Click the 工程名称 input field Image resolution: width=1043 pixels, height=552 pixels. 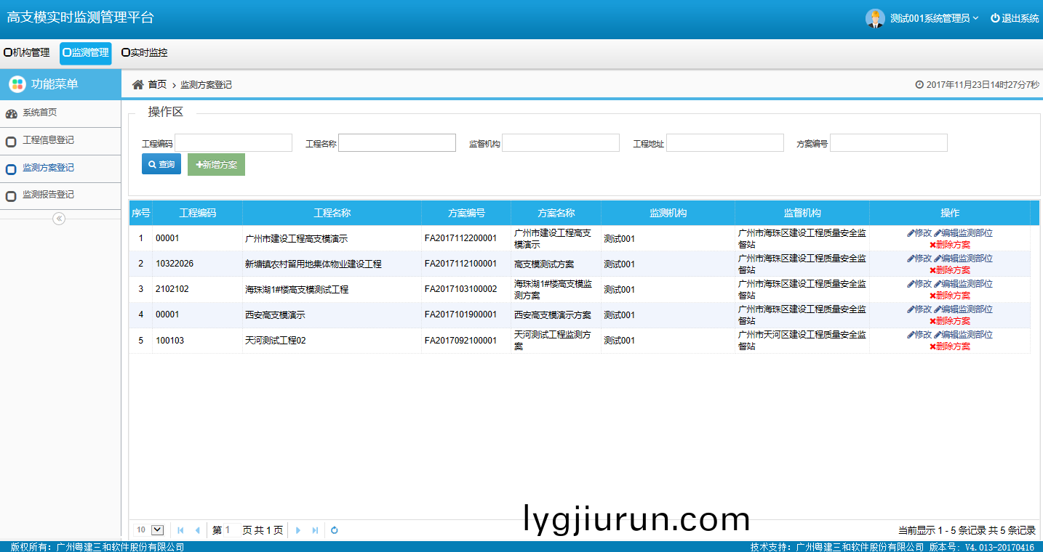(x=397, y=143)
